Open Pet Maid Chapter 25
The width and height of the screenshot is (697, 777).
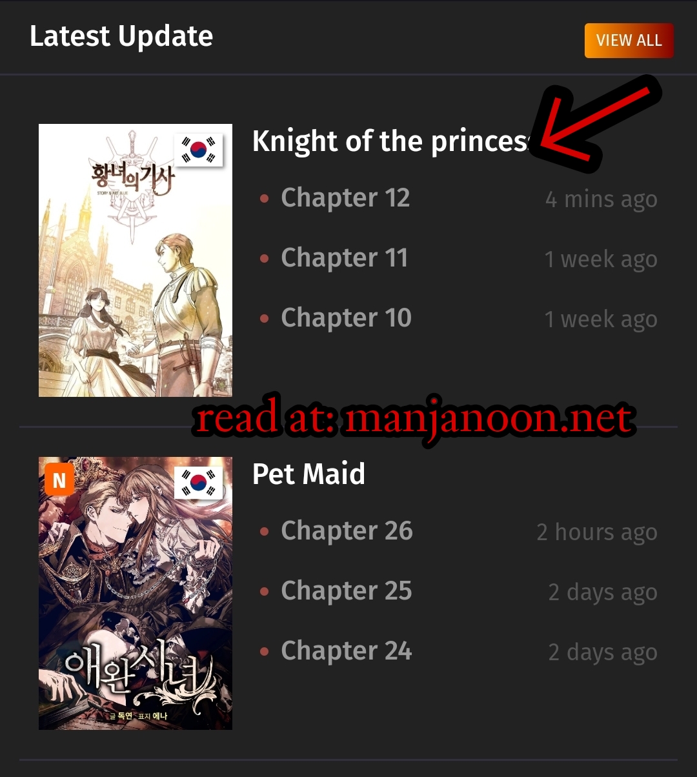coord(347,590)
